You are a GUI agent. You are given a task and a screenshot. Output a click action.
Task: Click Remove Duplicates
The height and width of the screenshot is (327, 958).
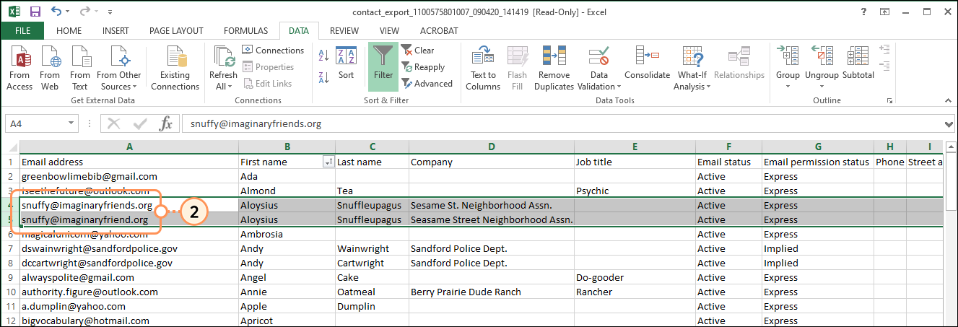tap(554, 68)
